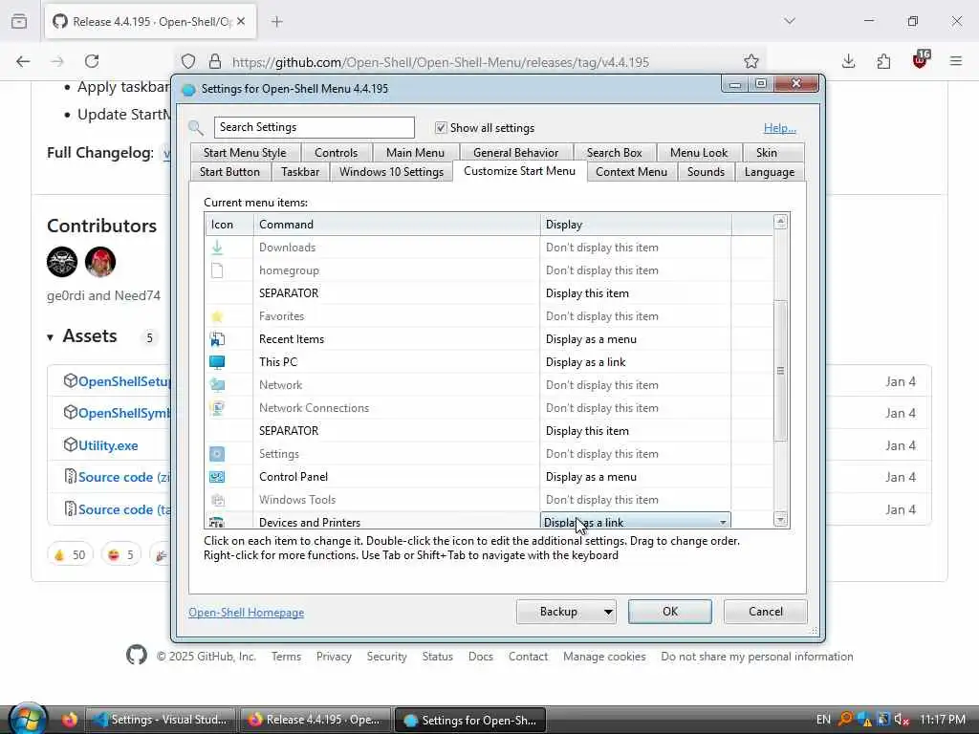Reload the GitHub page

coord(92,61)
